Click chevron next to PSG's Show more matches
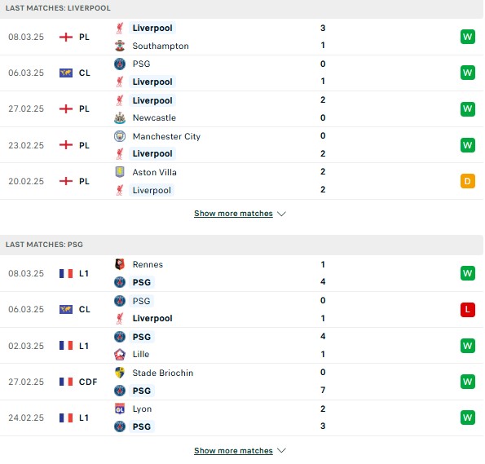This screenshot has width=485, height=464. click(x=281, y=450)
